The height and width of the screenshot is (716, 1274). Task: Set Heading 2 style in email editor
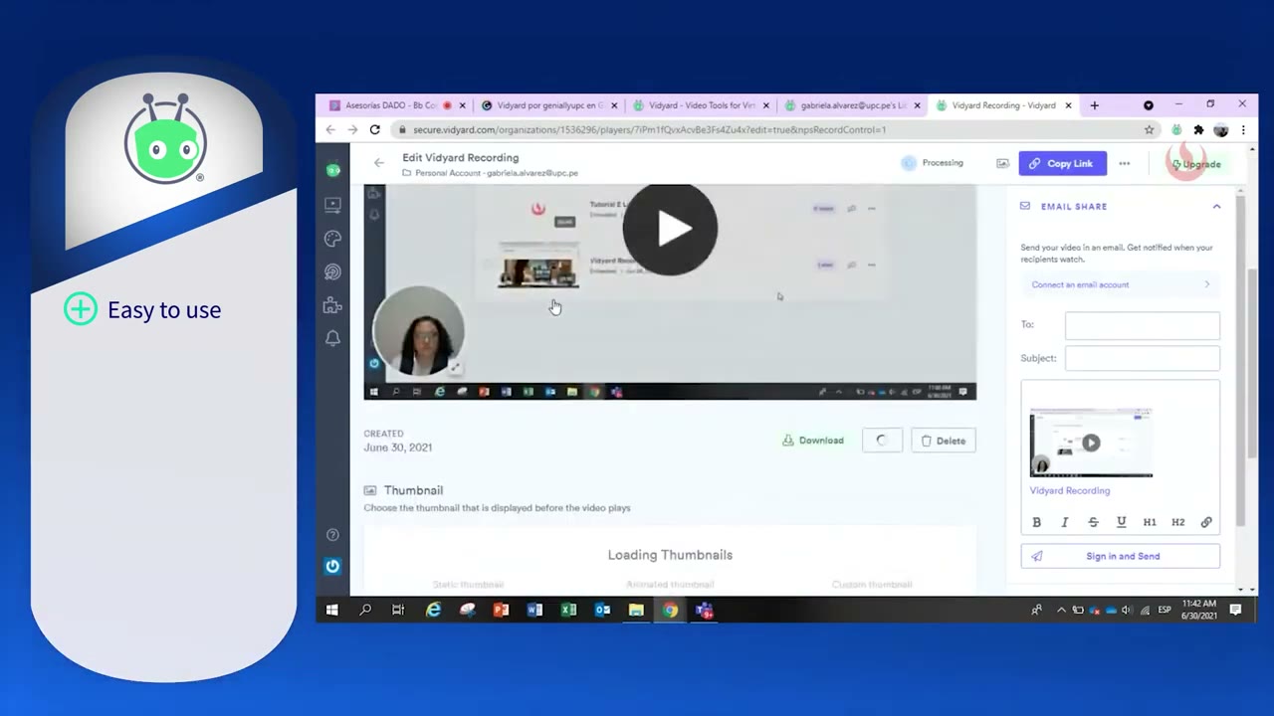coord(1177,522)
